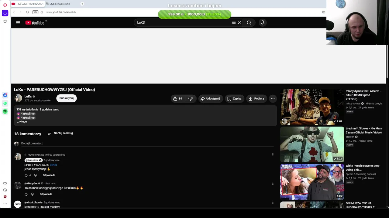Open the @visual.disorder commenter profile

[x=33, y=203]
